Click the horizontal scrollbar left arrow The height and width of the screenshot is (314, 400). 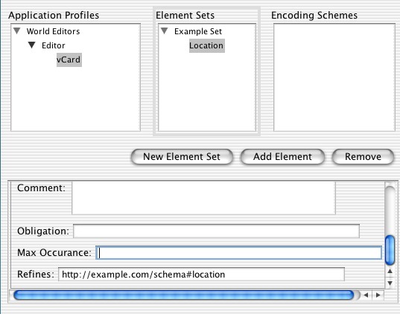[x=366, y=295]
